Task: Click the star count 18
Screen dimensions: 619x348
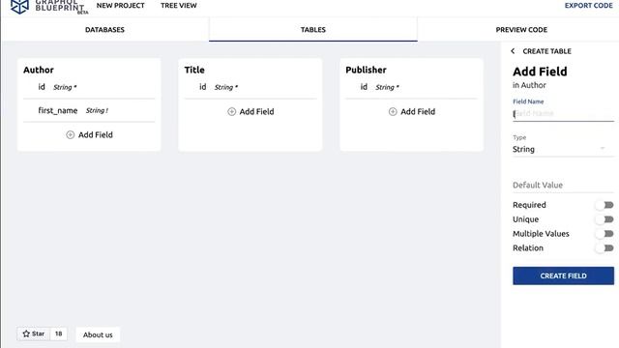Action: click(58, 333)
